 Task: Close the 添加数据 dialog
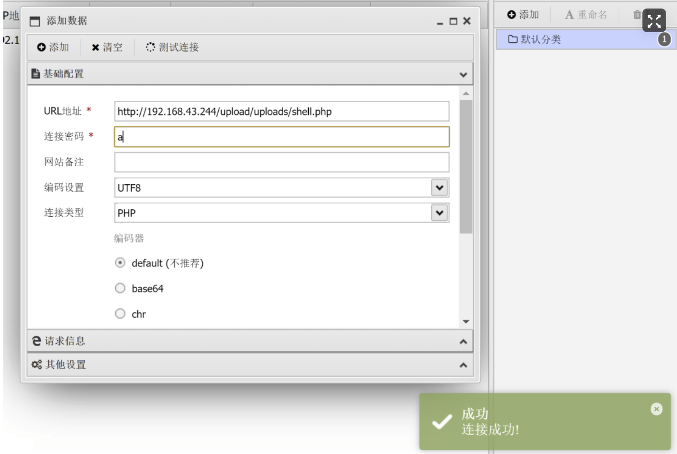(x=467, y=21)
